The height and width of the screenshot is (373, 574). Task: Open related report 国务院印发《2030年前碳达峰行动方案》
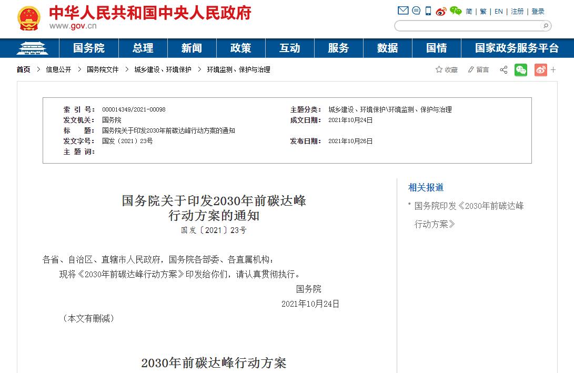tap(469, 215)
